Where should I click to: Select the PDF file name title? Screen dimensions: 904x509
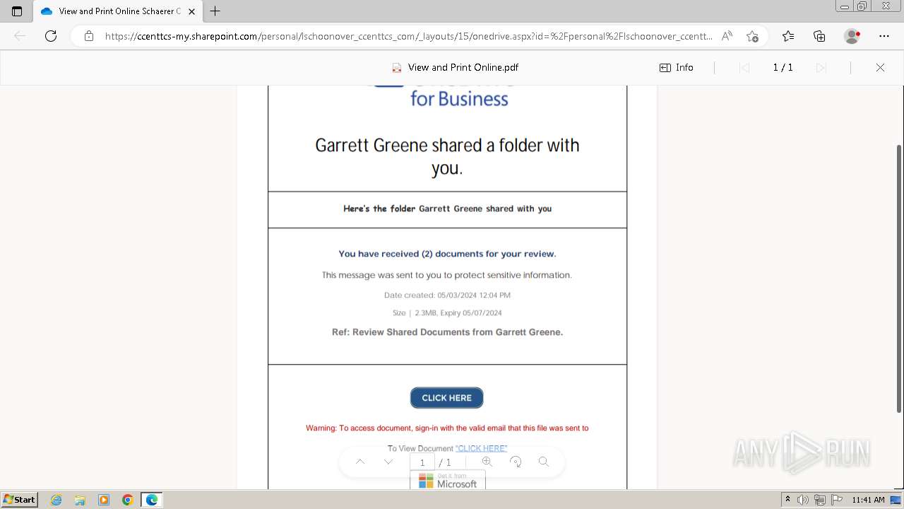tap(463, 67)
